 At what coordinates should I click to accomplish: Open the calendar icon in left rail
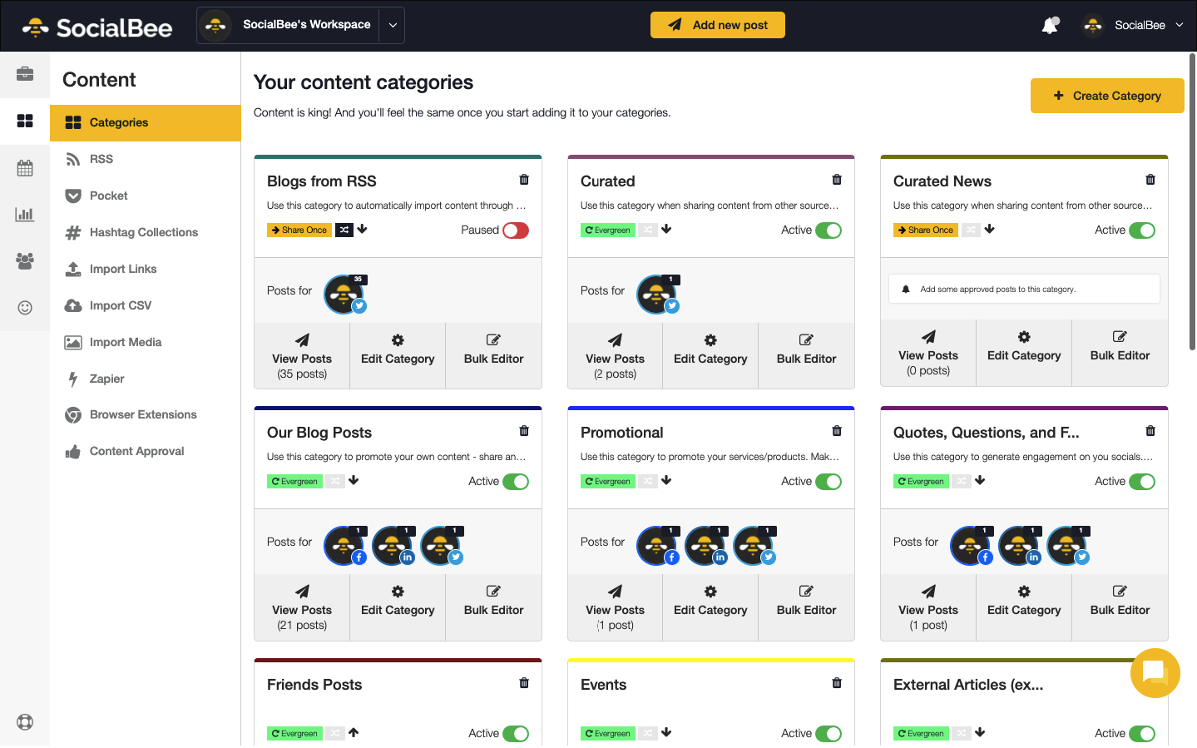pyautogui.click(x=25, y=168)
